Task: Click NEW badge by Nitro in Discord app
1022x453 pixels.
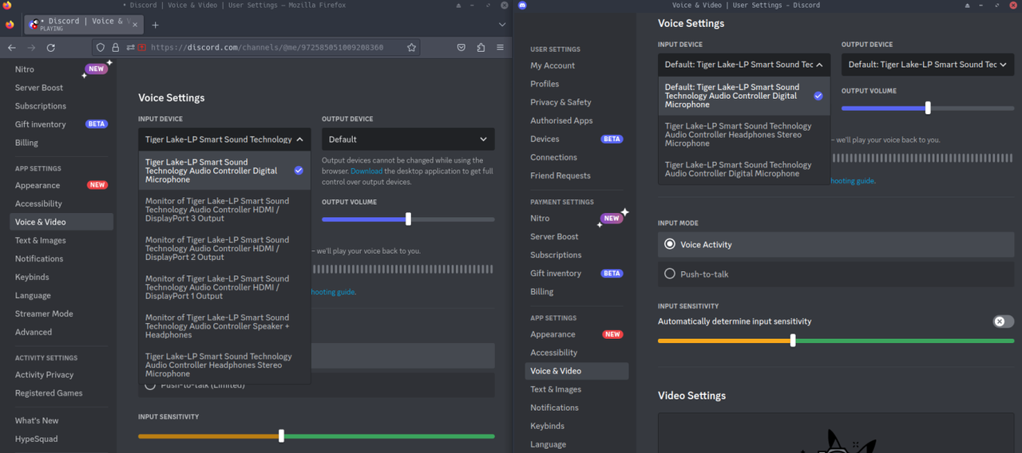Action: click(x=612, y=218)
